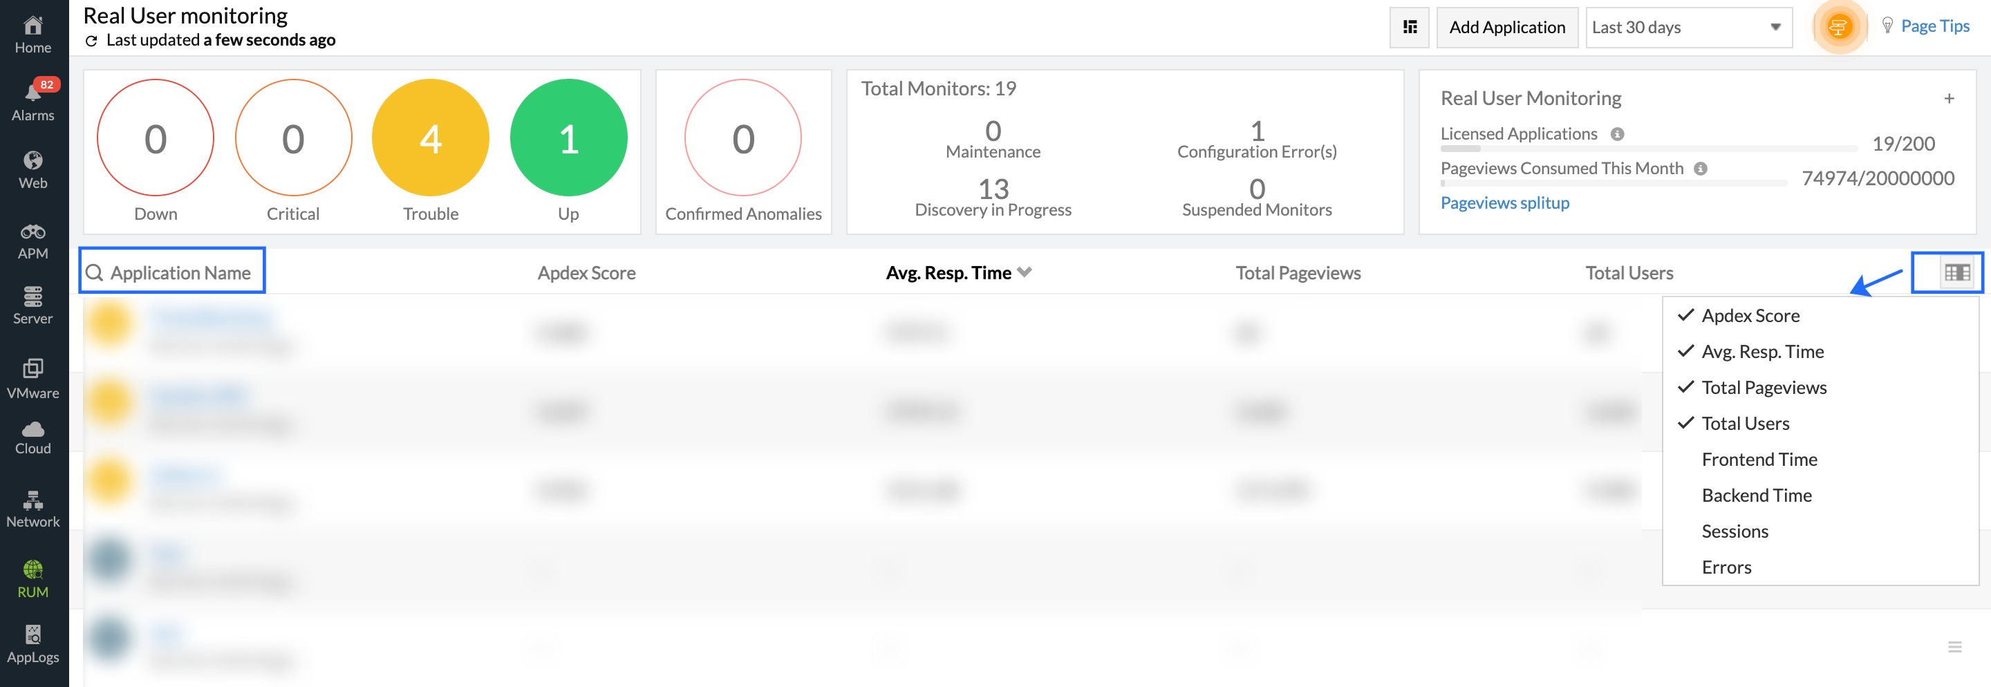Click the dashboard view icon beside Add Application
The height and width of the screenshot is (687, 1991).
pos(1409,28)
